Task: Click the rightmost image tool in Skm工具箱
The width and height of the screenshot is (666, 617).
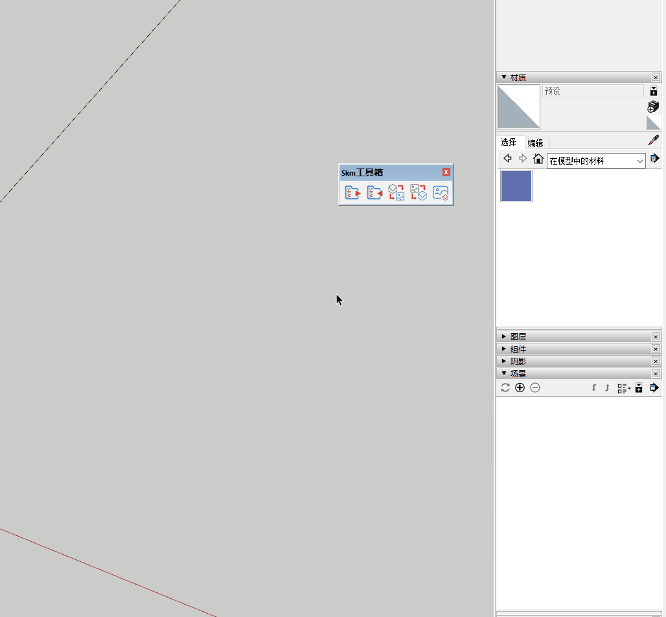Action: click(440, 192)
